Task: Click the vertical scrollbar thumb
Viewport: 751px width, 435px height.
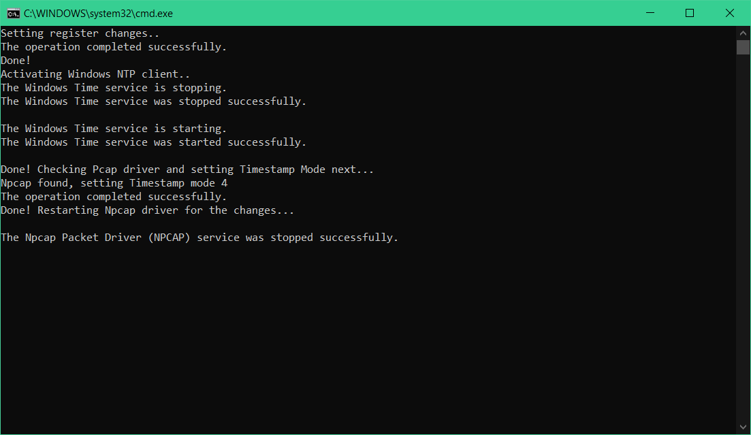Action: 743,48
